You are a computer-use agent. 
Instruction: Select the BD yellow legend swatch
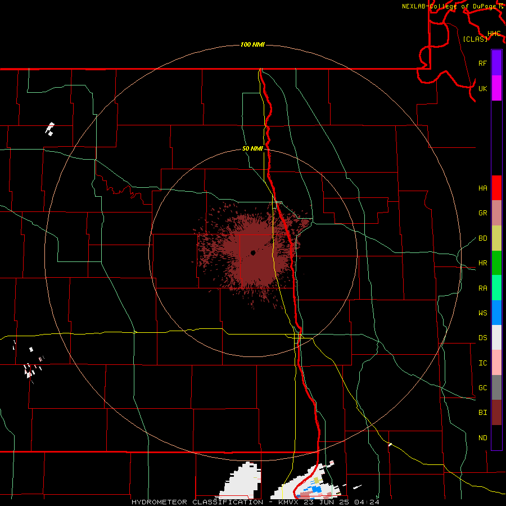click(496, 238)
